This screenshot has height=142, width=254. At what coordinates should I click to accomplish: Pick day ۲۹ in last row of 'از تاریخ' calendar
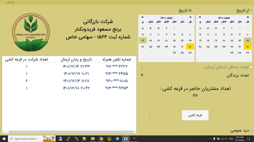[x=231, y=53]
